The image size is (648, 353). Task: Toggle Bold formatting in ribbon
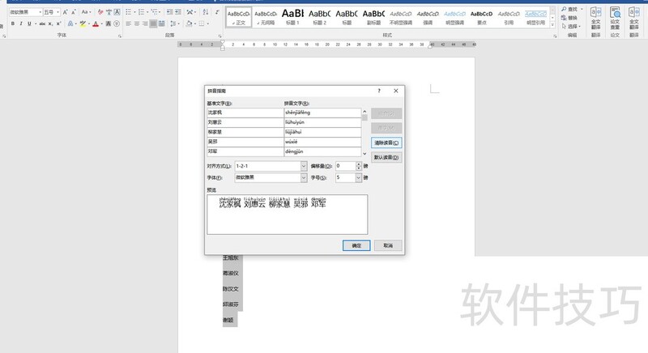pyautogui.click(x=13, y=23)
